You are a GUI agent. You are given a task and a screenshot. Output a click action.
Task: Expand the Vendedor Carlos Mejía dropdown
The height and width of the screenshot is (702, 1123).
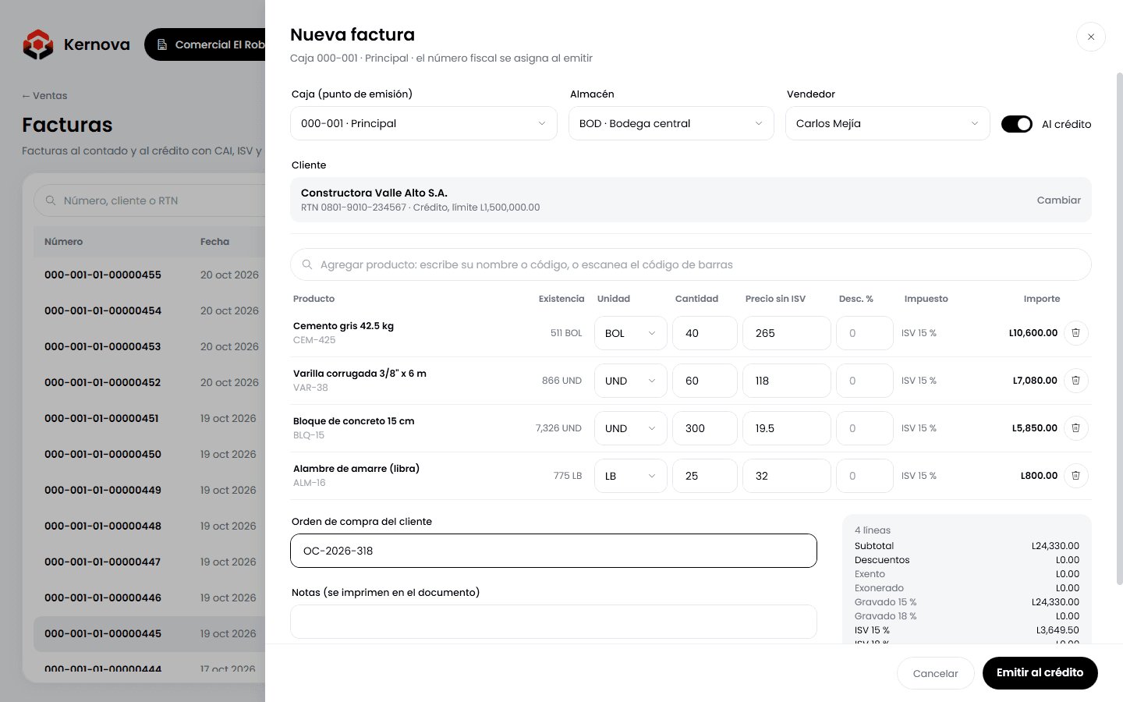887,124
